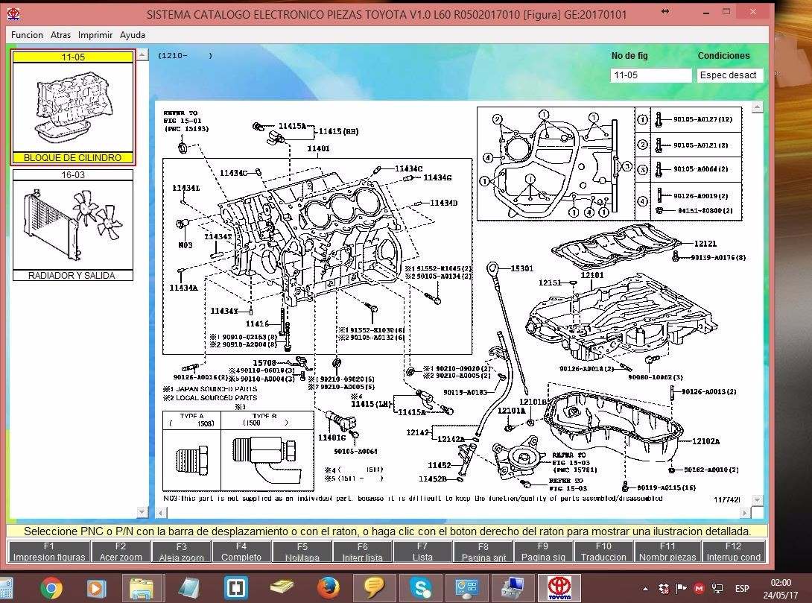
Task: Open the Atras menu
Action: coord(60,35)
